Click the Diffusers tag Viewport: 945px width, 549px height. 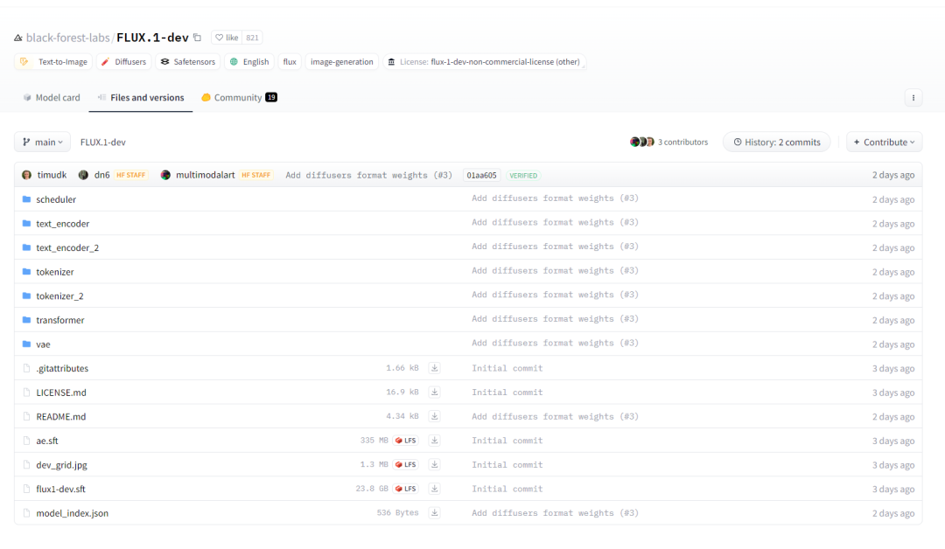[123, 61]
